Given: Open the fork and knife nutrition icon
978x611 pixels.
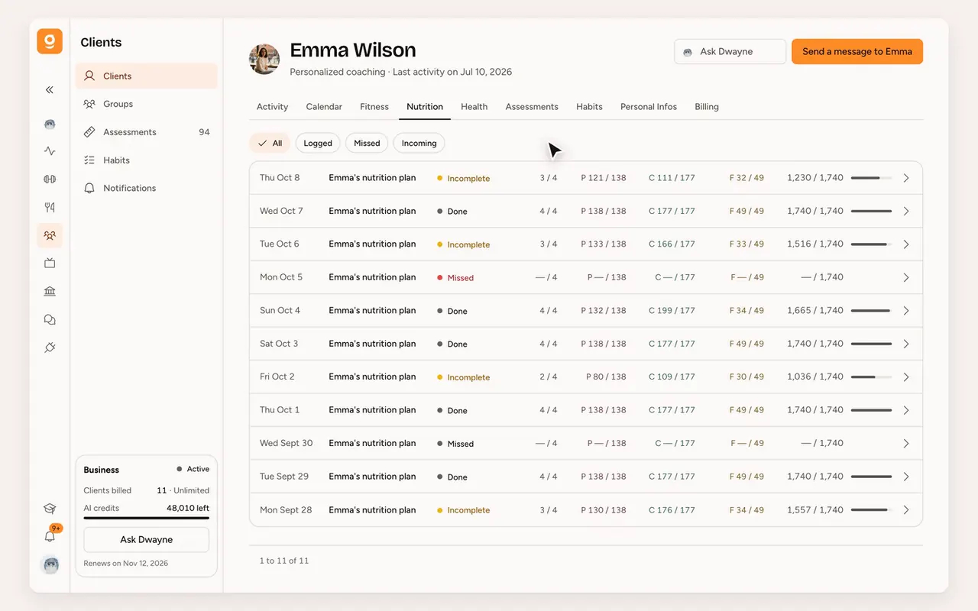Looking at the screenshot, I should point(50,207).
